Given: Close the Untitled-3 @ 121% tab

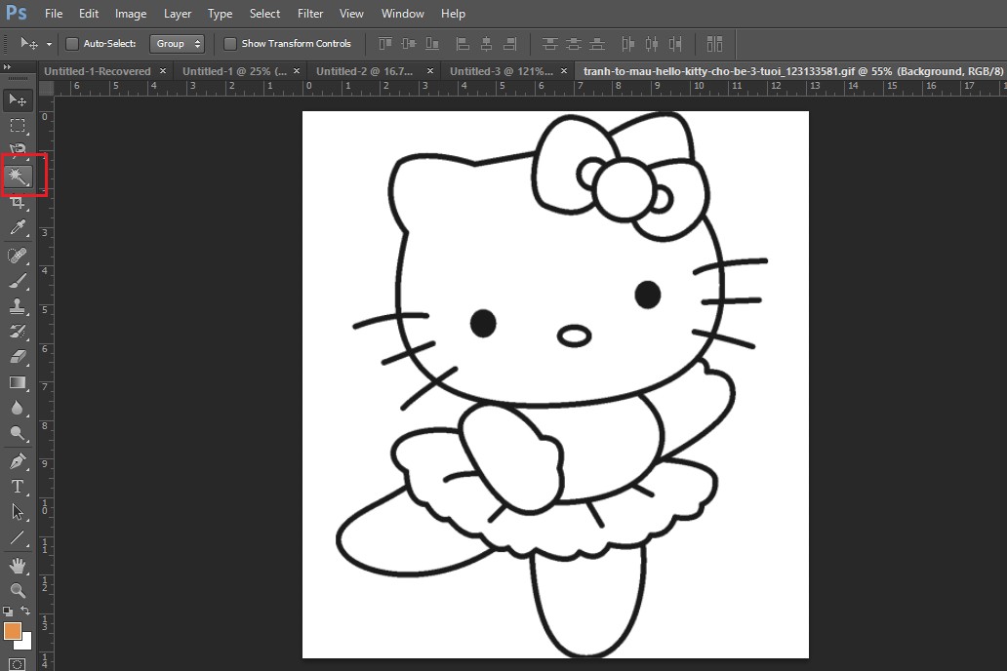Looking at the screenshot, I should point(564,70).
